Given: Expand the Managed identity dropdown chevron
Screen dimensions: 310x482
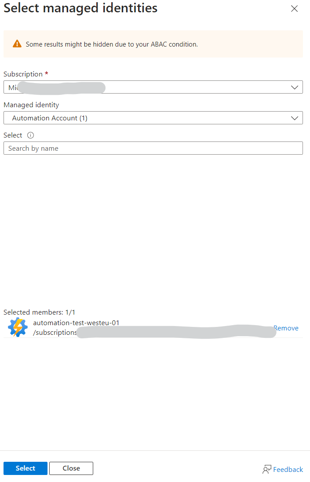Looking at the screenshot, I should [x=294, y=118].
